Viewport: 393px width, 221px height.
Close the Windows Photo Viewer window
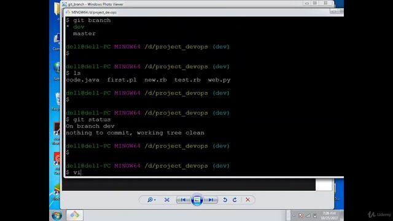(325, 3)
